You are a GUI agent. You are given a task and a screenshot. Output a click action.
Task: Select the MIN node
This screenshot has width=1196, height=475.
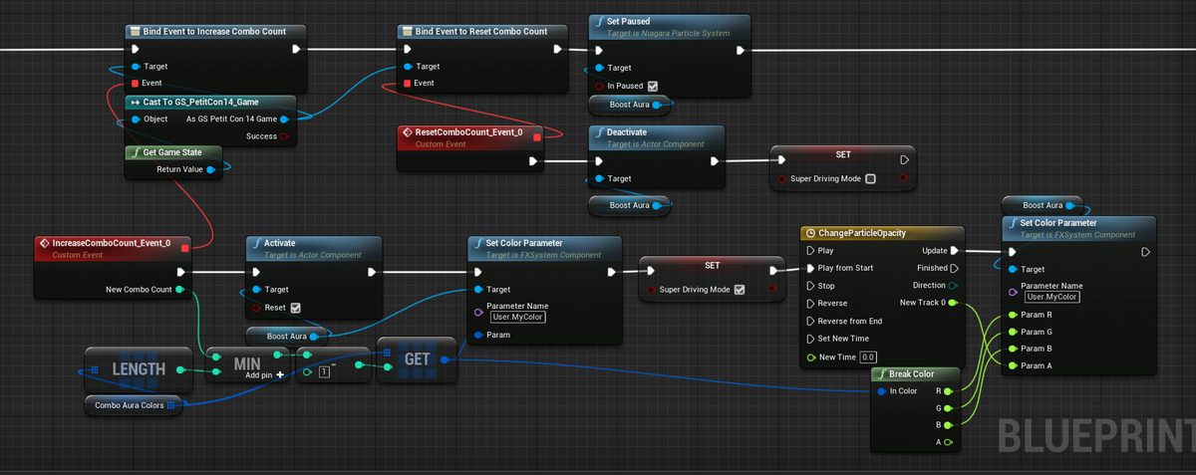[248, 366]
